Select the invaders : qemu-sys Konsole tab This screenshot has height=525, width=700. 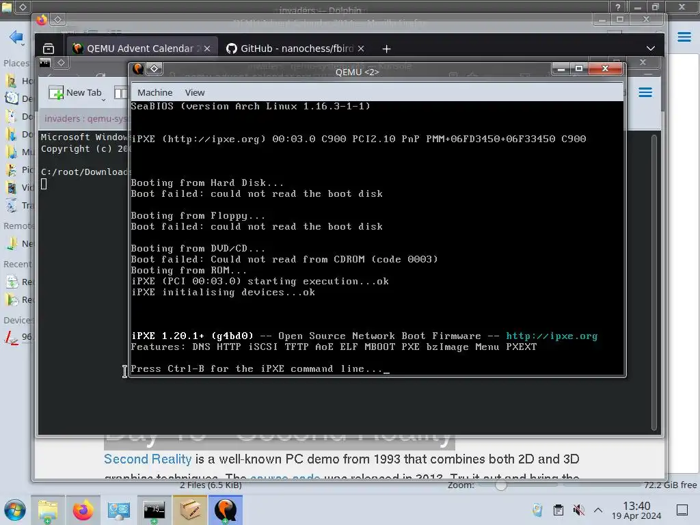point(85,118)
